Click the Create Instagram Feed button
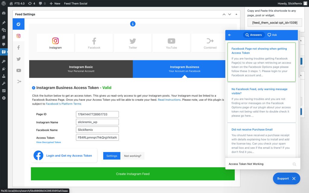Image resolution: width=309 pixels, height=193 pixels. pyautogui.click(x=133, y=174)
